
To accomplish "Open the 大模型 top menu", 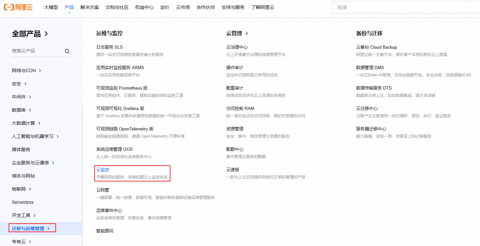I will (51, 7).
